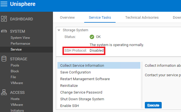
Task: Select Change Service Password task
Action: coord(81,92)
